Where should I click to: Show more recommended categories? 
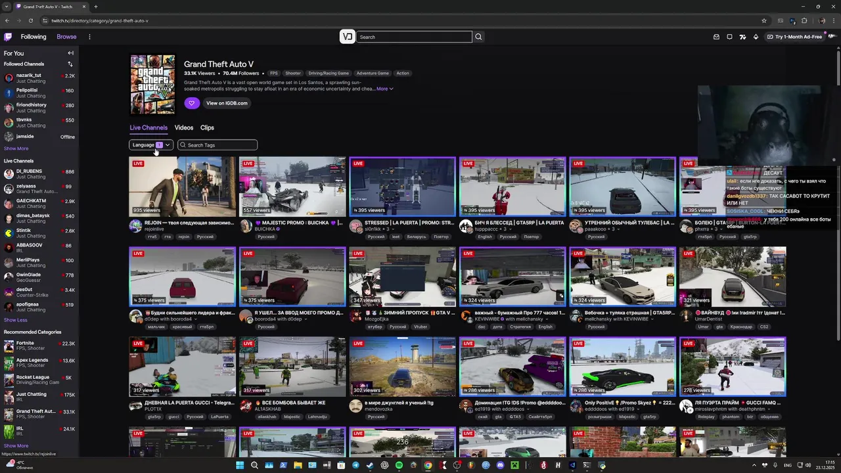(x=16, y=445)
